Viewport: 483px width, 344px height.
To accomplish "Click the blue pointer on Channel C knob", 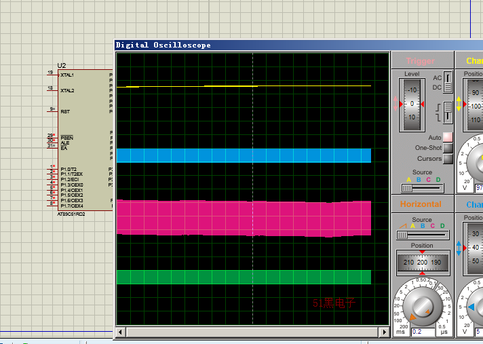I will pyautogui.click(x=471, y=307).
